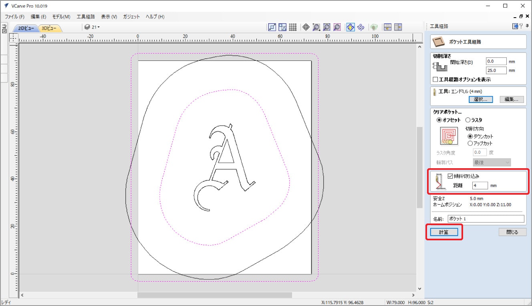Click the tile-windows-horizontally toolbar icon
Image resolution: width=532 pixels, height=306 pixels.
[387, 27]
